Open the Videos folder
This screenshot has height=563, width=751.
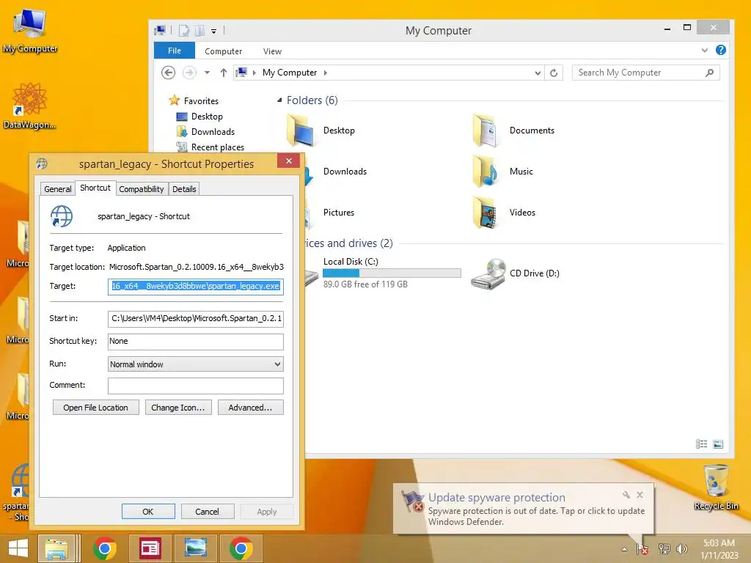[x=504, y=213]
